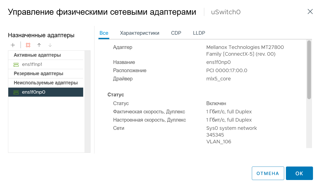Add a new adapter with the plus icon
Screen dimensions: 320x185
(13, 45)
